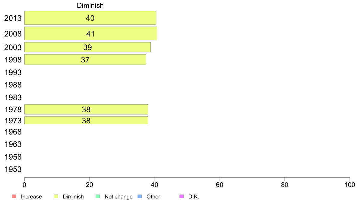The height and width of the screenshot is (222, 358).
Task: Click the red Increase legend swatch
Action: 14,197
